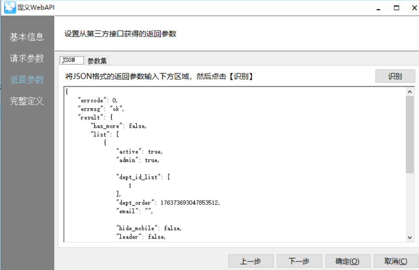The image size is (419, 270).
Task: Confirm with the 确定(O) button
Action: [x=347, y=261]
